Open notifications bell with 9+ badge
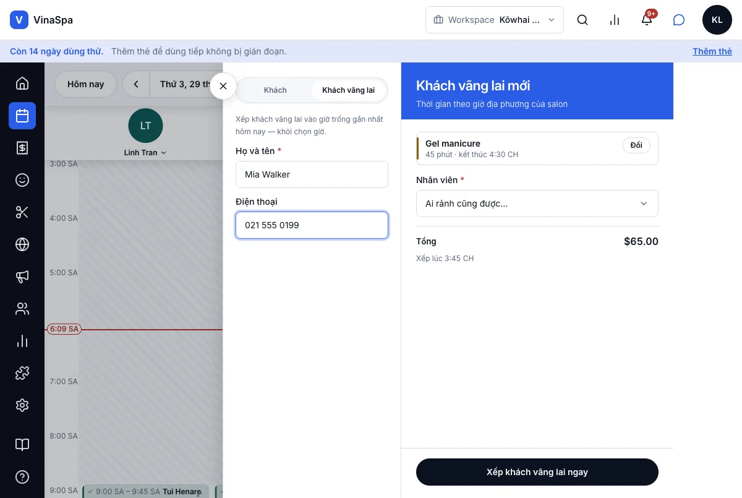This screenshot has width=742, height=498. (x=647, y=20)
